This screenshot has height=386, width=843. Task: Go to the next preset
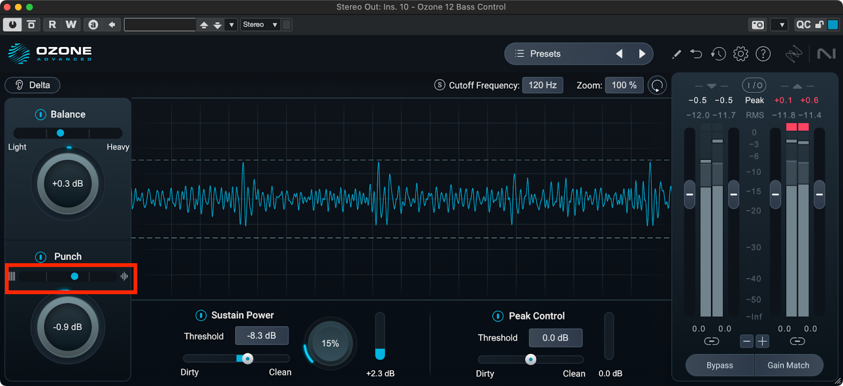642,54
